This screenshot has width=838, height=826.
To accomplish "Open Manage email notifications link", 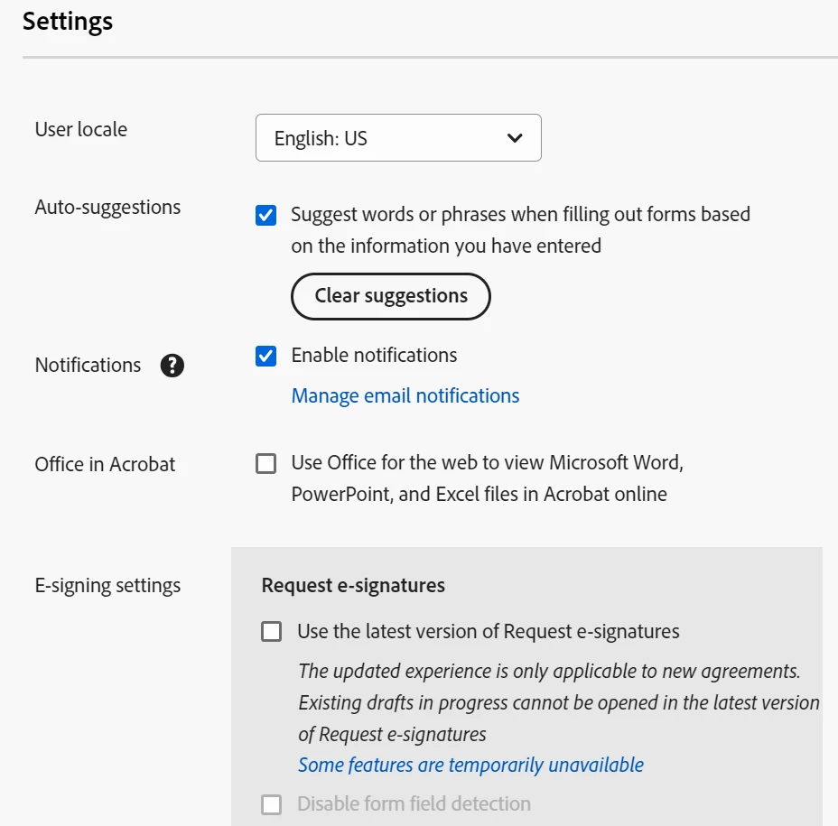I will click(405, 396).
